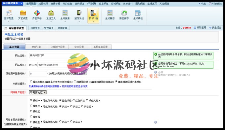Screen dimensions: 225x130
Task: Expand the arrow under 基本配置
Action: point(9,21)
